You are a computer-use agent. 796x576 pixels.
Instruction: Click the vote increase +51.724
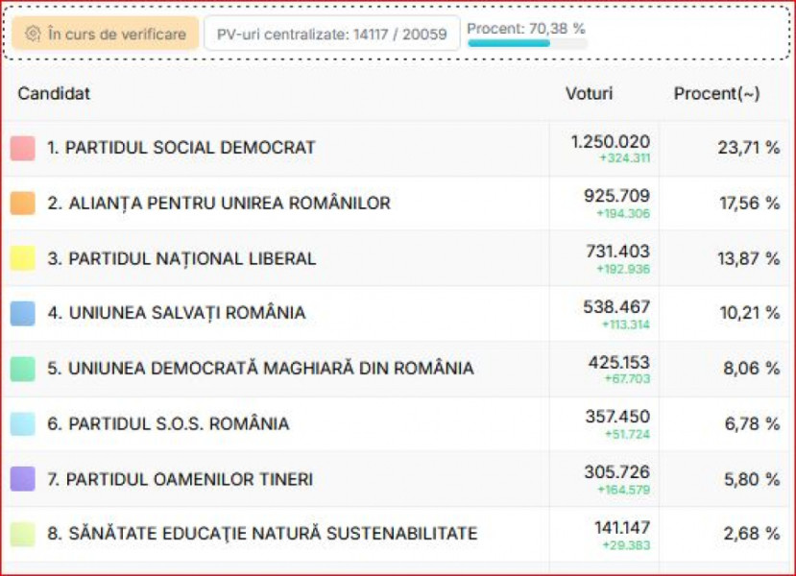point(627,434)
